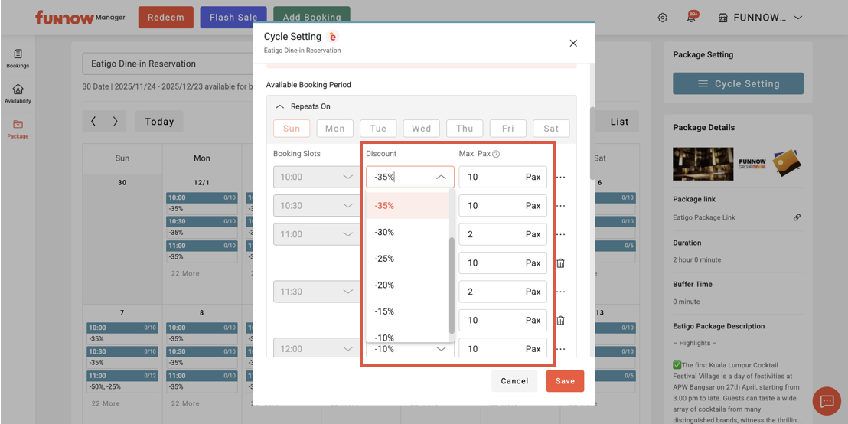Viewport: 848px width, 424px height.
Task: Open Availability in the sidebar
Action: pyautogui.click(x=18, y=94)
